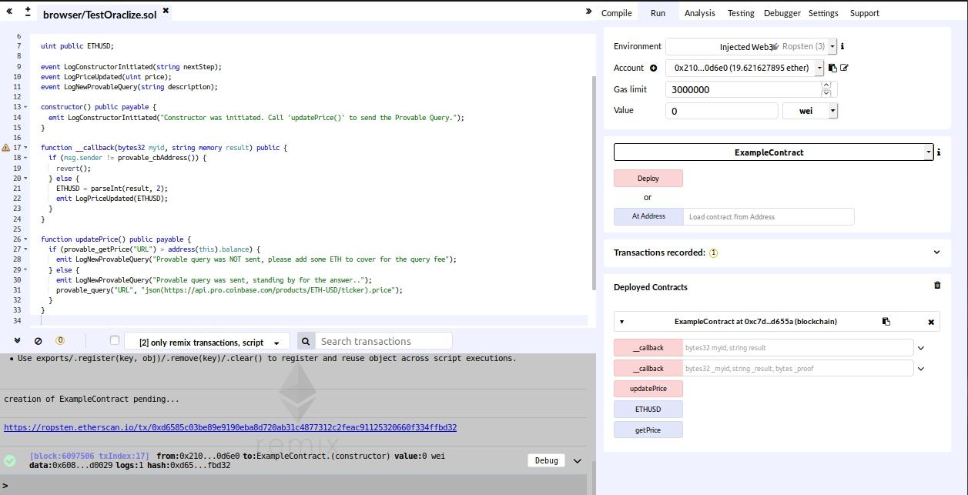Click the second __callback button with proof
968x495 pixels.
point(648,369)
